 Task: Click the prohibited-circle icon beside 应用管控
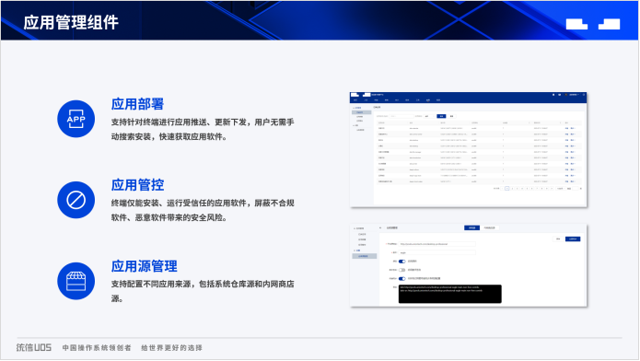(76, 200)
